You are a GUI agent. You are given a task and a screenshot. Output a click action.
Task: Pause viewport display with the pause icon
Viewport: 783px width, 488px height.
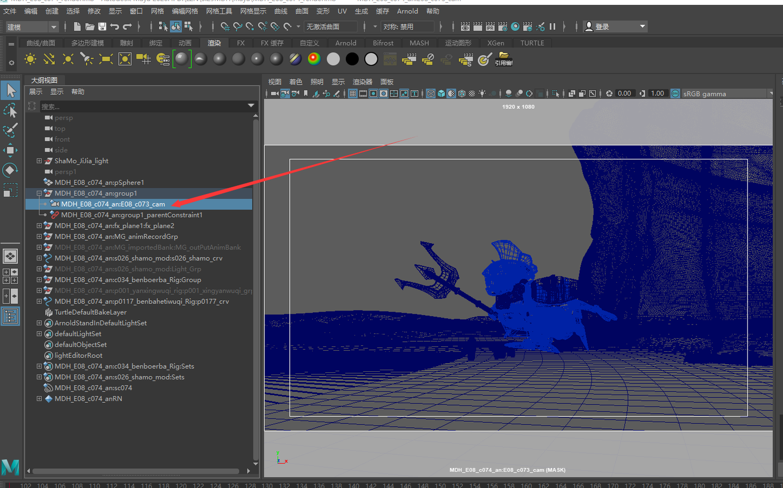click(x=552, y=27)
